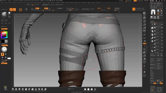This screenshot has height=93, width=166.
Task: Select the Move brush in bottom shelf
Action: pos(23,89)
